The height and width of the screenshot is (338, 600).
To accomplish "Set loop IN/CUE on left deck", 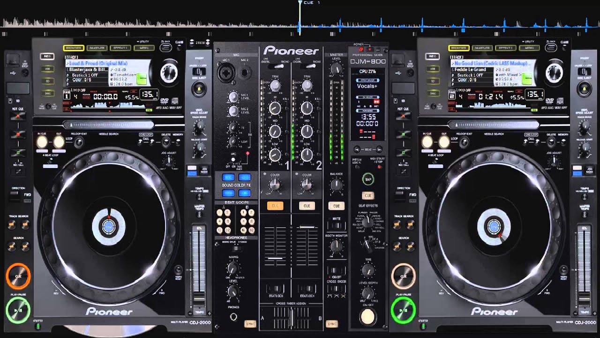I will [42, 141].
